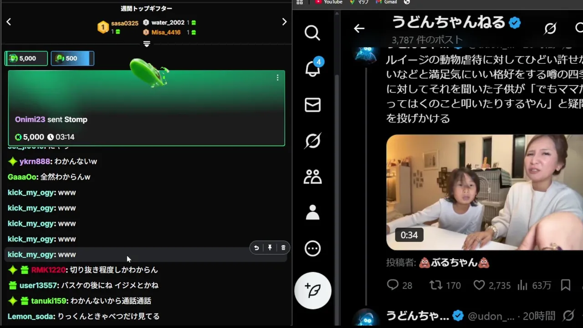Viewport: 583px width, 328px height.
Task: Open Profile icon in X sidebar
Action: coord(312,212)
